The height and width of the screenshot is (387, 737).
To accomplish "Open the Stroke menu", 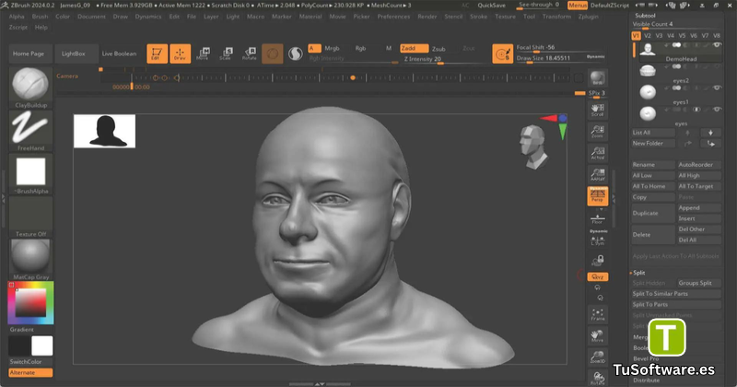I will pyautogui.click(x=478, y=17).
